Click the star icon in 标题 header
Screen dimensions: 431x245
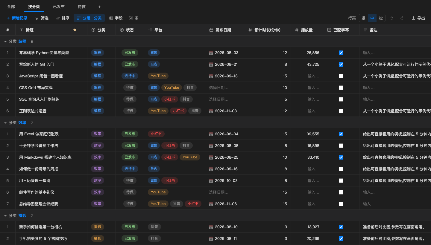coord(75,30)
